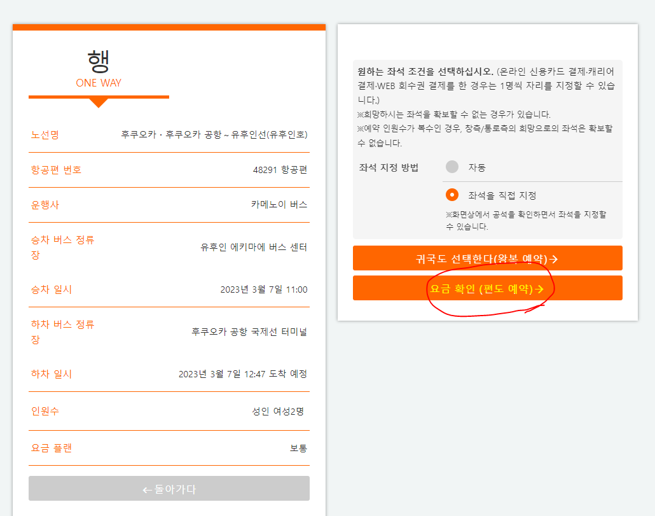Click the boarding stop 유후인 에키마에 버스 센터
Viewport: 655px width, 516px height.
point(254,248)
